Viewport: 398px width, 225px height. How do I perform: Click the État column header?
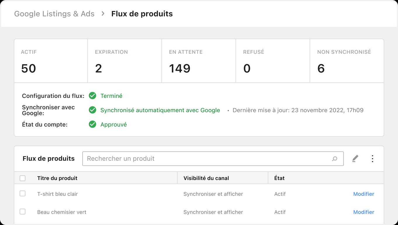point(279,178)
